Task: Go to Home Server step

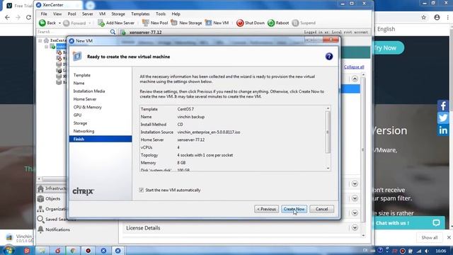Action: coord(85,99)
